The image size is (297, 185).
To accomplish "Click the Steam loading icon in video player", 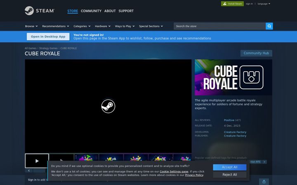I will 108,106.
